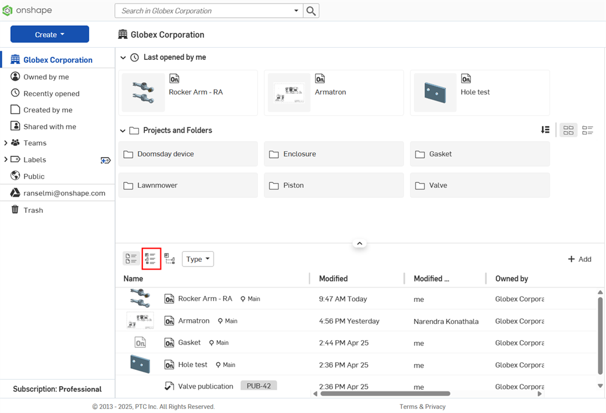The height and width of the screenshot is (413, 606).
Task: Open the Created by me filter
Action: [x=47, y=110]
